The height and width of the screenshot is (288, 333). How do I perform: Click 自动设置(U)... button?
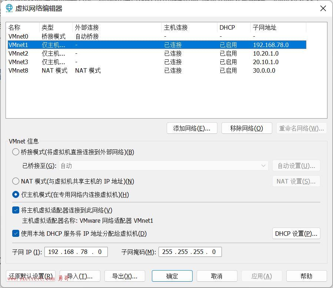point(296,166)
